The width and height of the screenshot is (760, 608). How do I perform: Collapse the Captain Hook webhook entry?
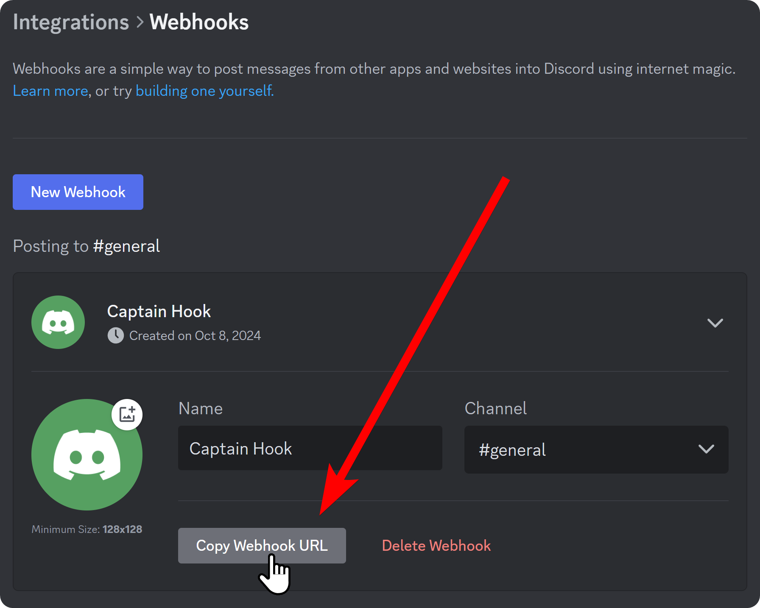715,323
